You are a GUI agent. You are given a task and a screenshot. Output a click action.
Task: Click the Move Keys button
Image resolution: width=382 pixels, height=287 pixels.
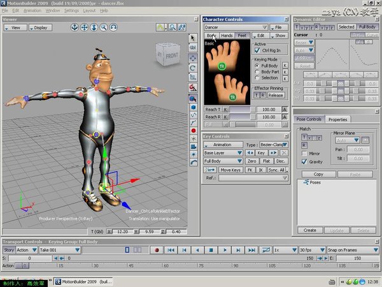(x=230, y=170)
